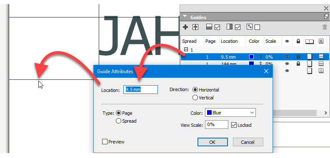The height and width of the screenshot is (158, 330).
Task: Click the plus icon to add guide
Action: coord(185,27)
